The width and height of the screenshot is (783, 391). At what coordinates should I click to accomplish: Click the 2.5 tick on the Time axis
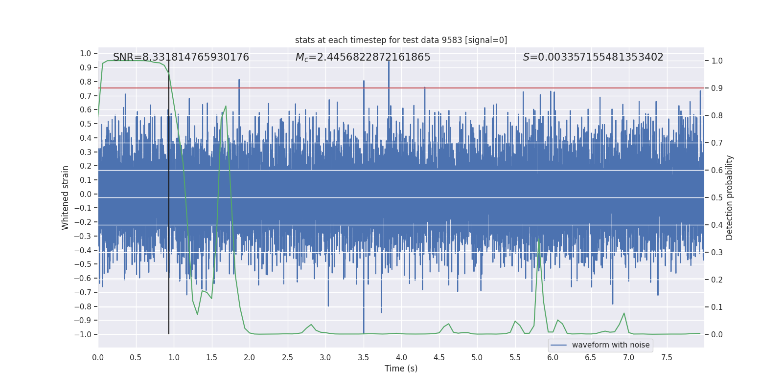tap(287, 357)
